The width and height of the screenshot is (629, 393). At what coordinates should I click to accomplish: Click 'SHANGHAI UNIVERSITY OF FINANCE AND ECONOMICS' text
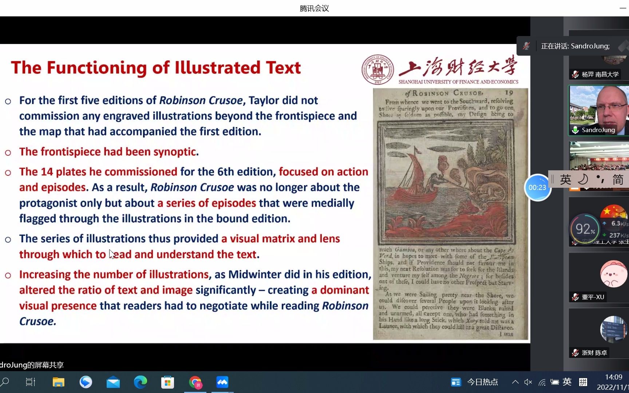(x=458, y=82)
